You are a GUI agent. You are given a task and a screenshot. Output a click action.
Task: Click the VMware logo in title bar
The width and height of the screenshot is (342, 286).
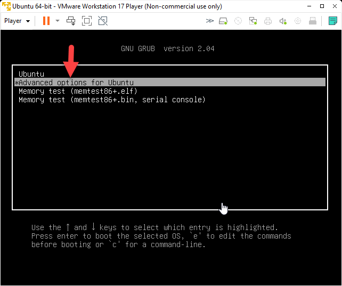[6, 6]
